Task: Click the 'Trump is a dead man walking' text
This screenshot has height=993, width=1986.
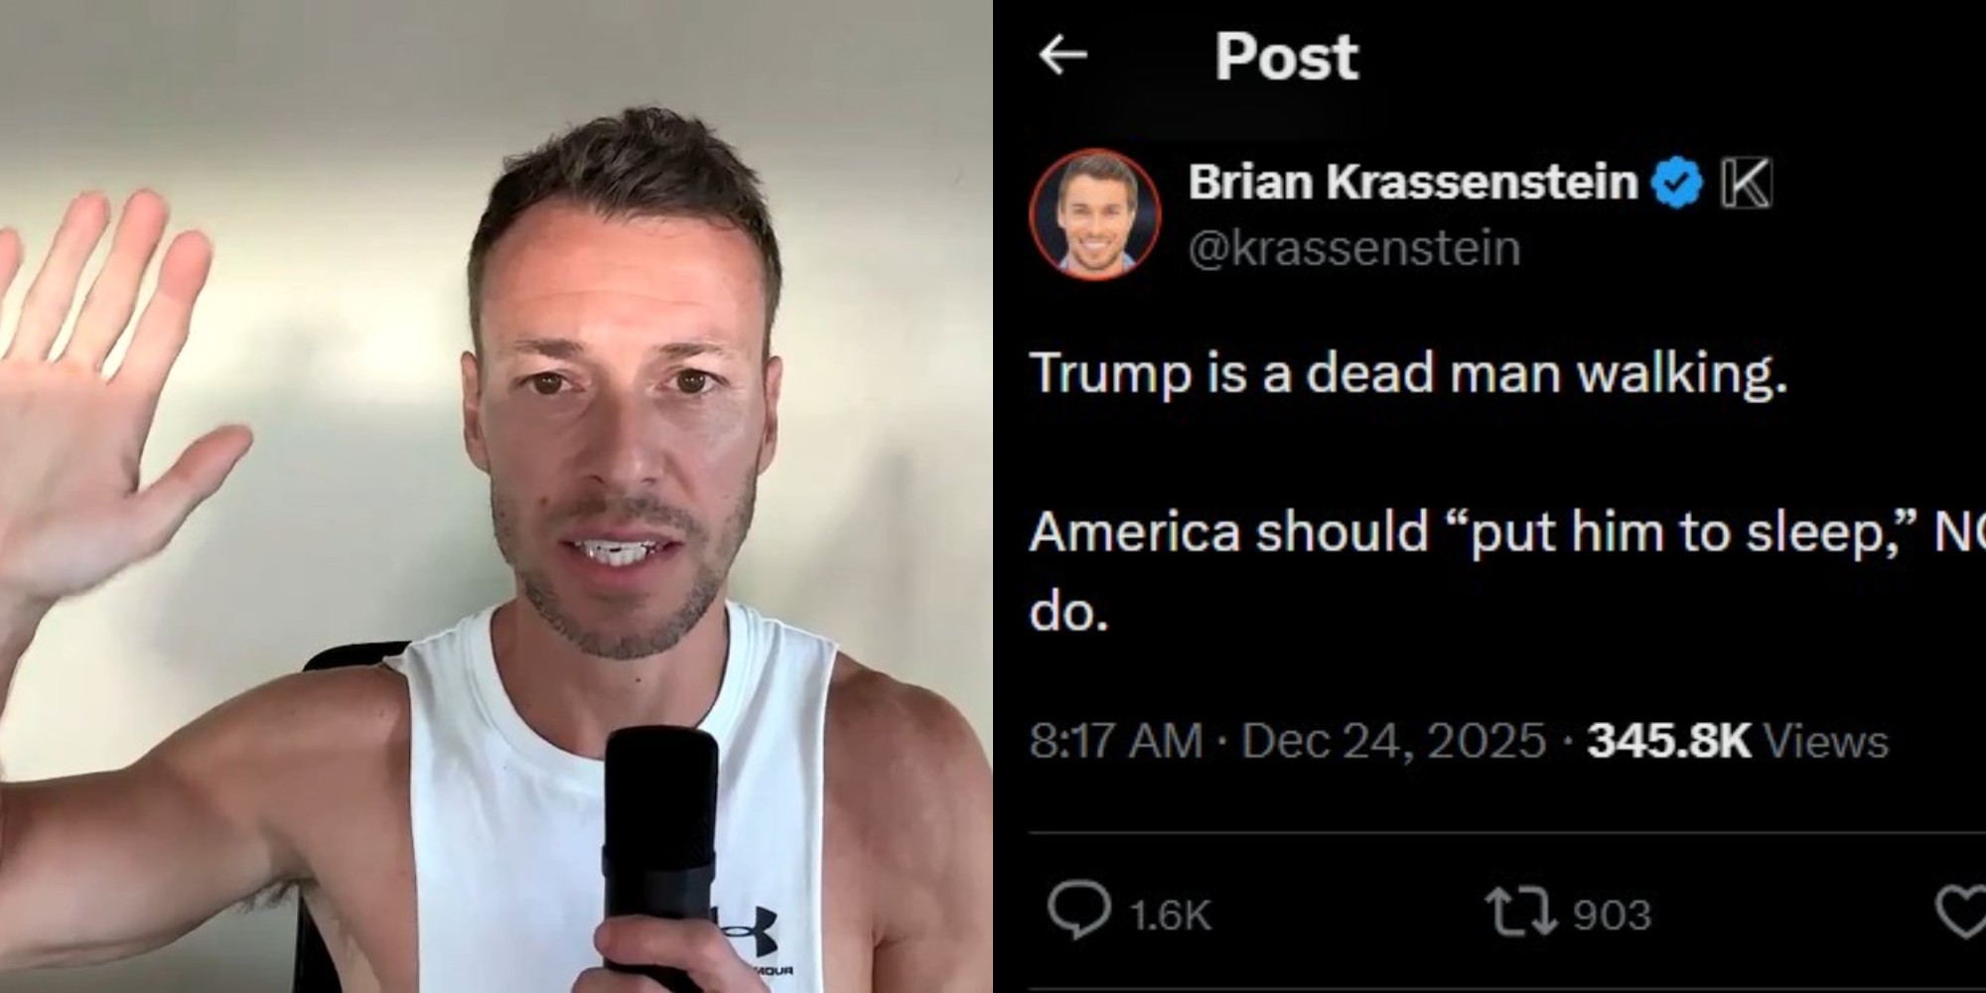Action: (1408, 374)
